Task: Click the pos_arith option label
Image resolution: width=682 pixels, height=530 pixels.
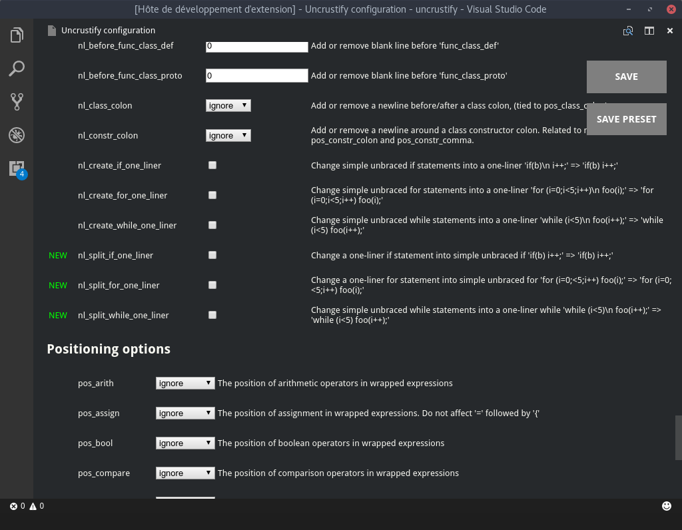Action: (x=96, y=384)
